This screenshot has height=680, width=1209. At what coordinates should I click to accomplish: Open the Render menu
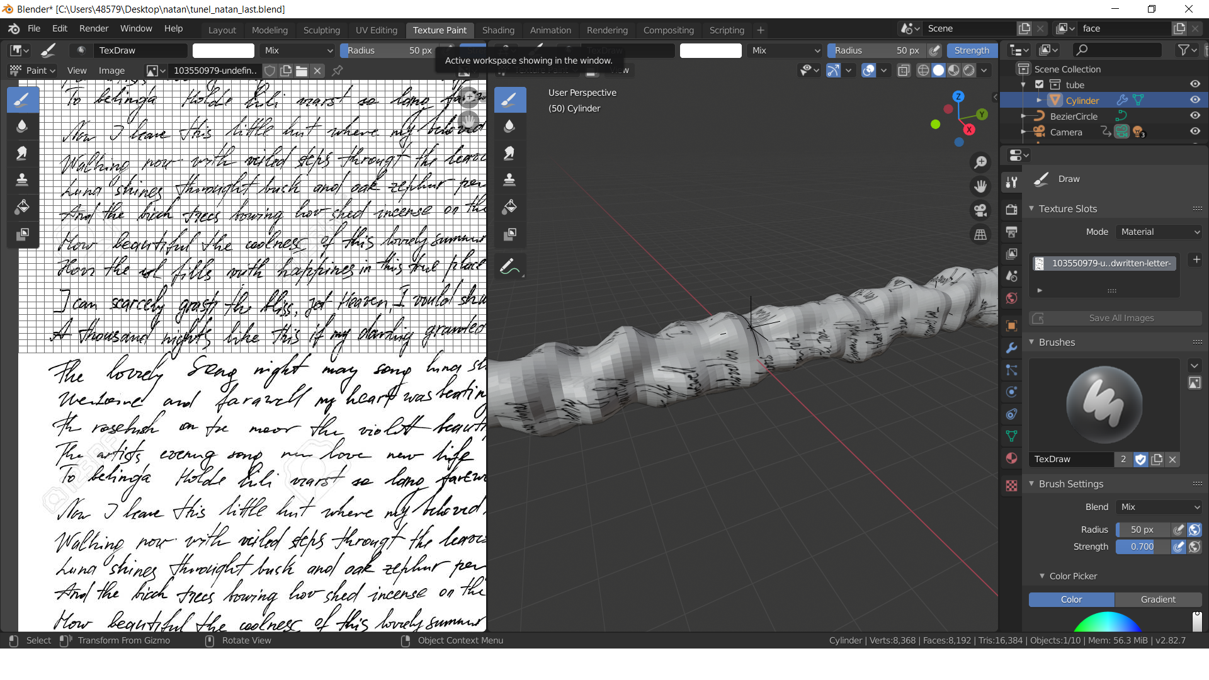point(93,28)
